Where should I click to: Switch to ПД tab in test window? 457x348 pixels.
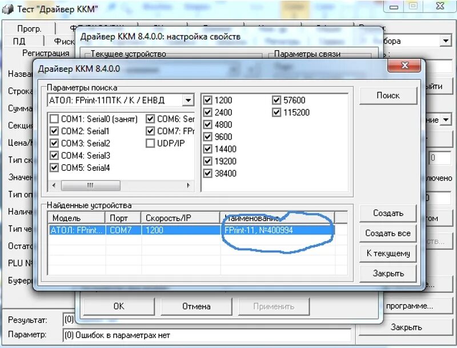[19, 41]
